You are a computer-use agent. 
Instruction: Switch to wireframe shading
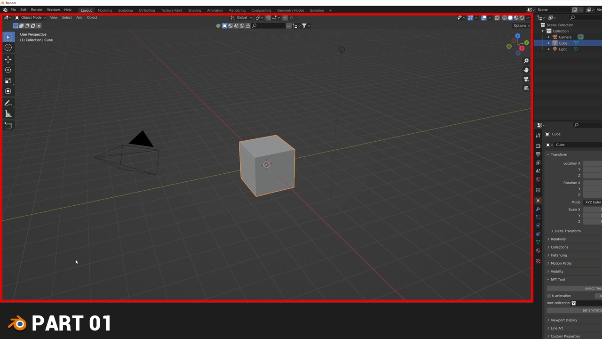click(505, 18)
